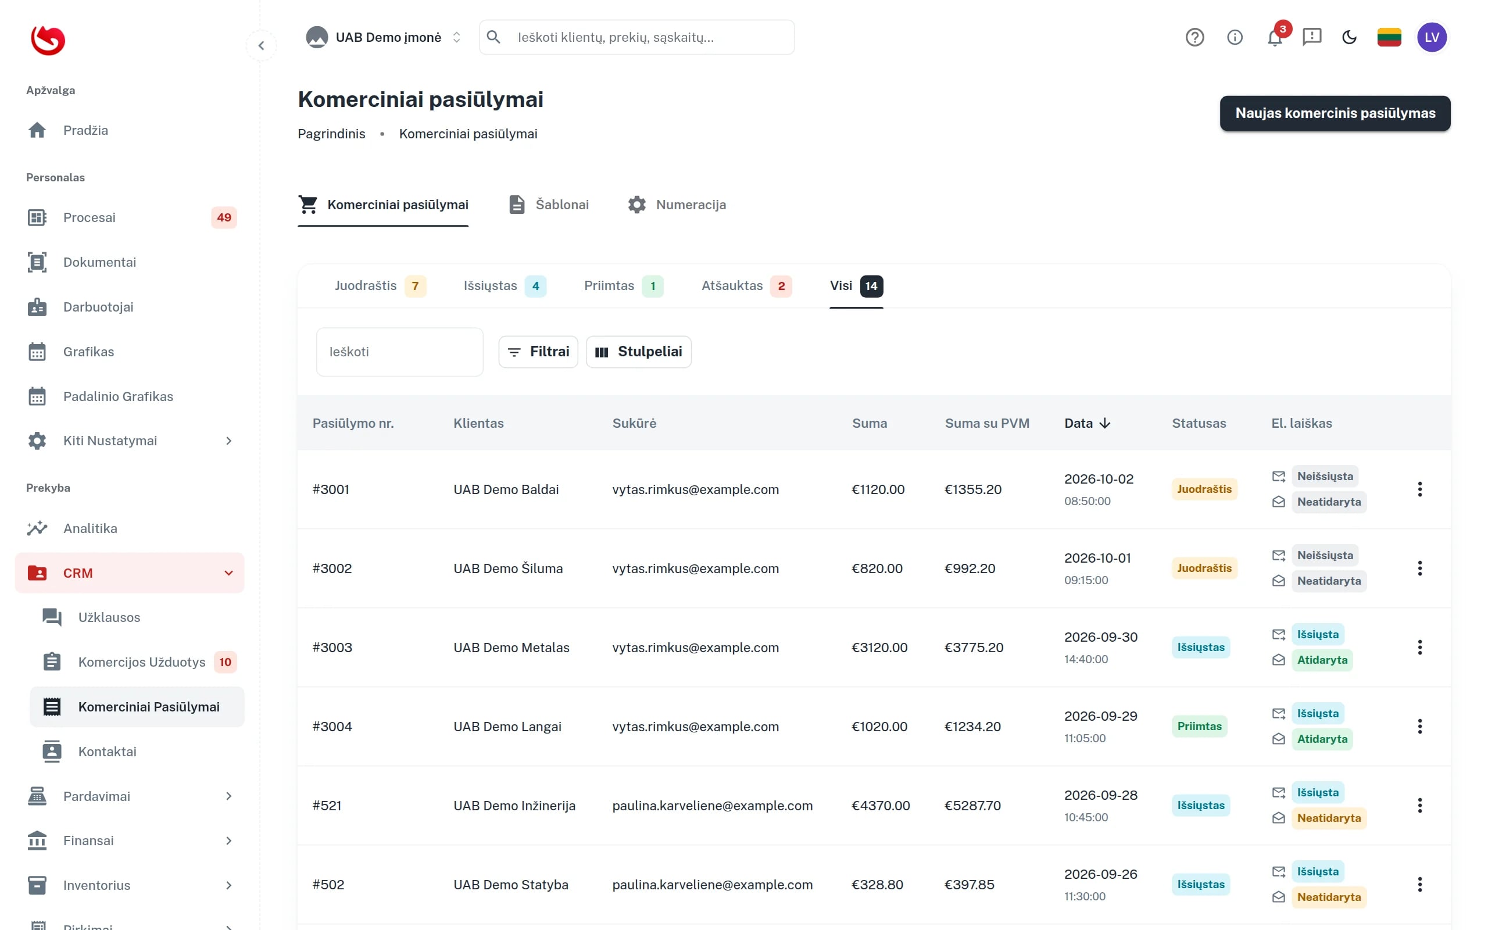Viewport: 1488px width, 930px height.
Task: Sort by the Data column header
Action: coord(1086,423)
